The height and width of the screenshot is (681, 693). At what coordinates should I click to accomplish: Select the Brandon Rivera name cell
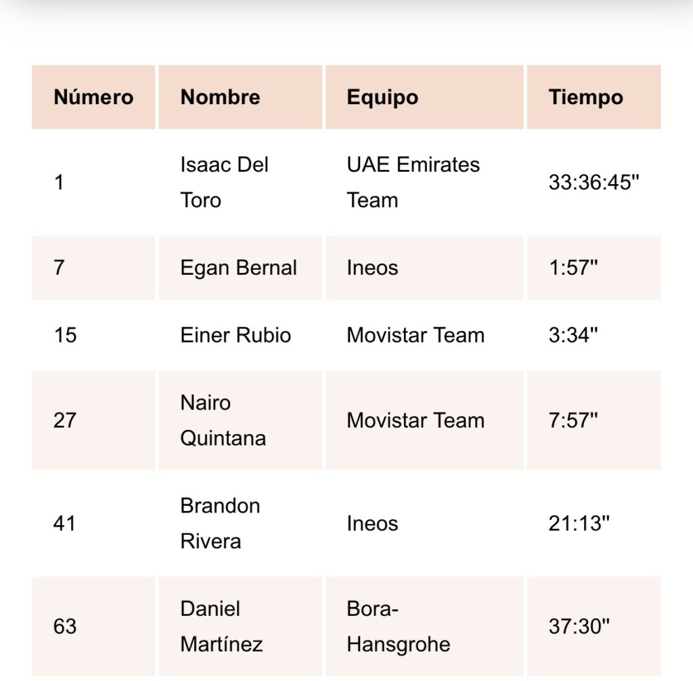click(220, 523)
